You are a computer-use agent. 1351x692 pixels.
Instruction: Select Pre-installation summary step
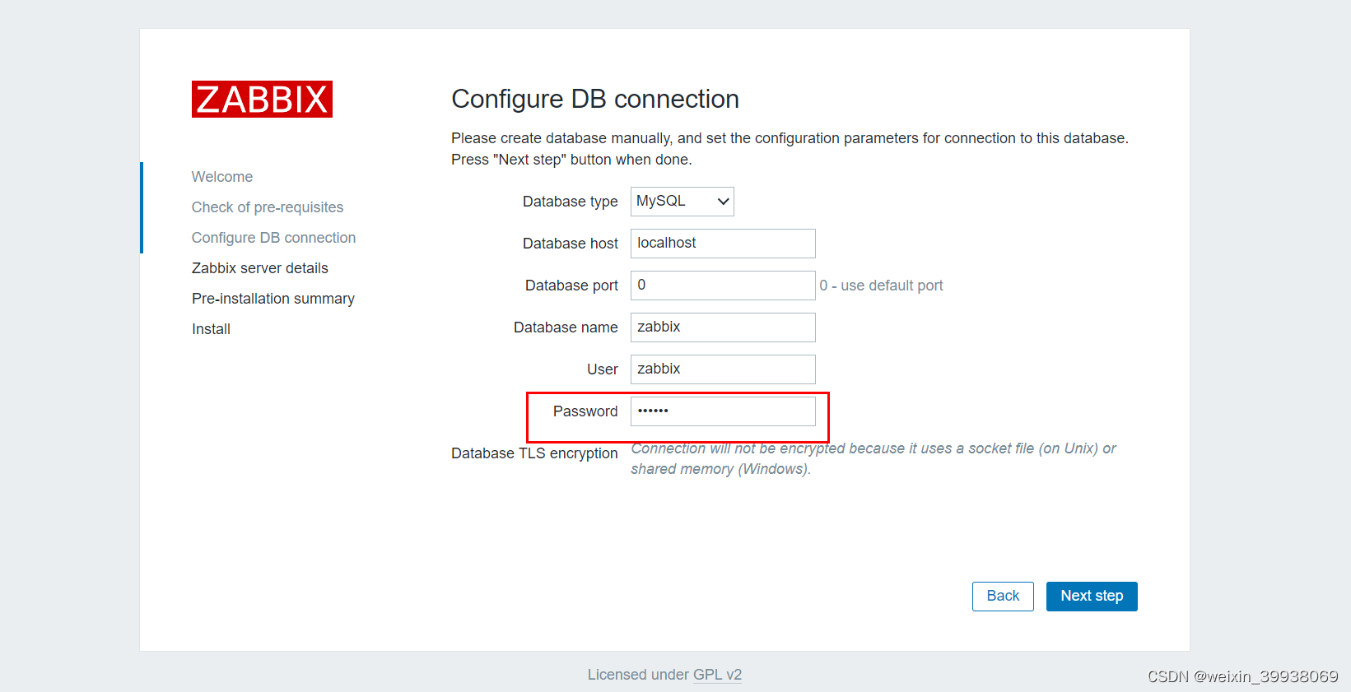pos(273,299)
